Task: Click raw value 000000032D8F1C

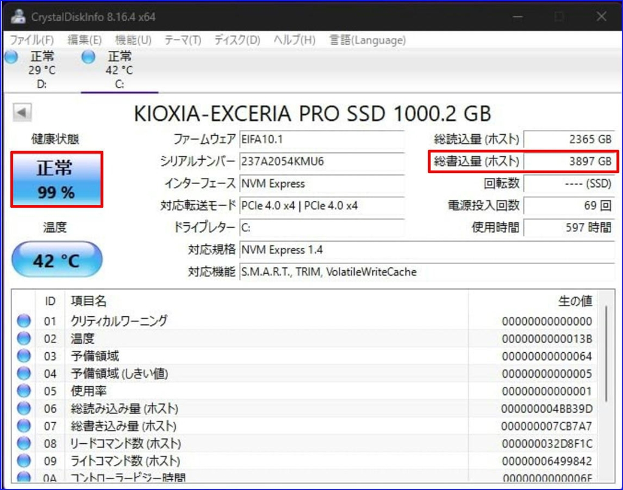Action: 547,443
